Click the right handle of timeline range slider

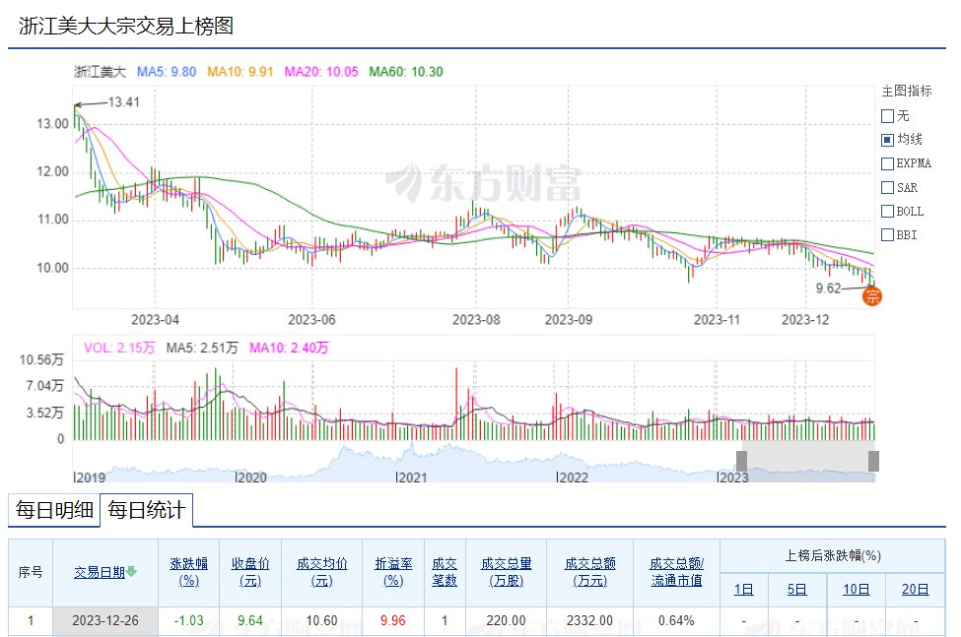pyautogui.click(x=873, y=461)
